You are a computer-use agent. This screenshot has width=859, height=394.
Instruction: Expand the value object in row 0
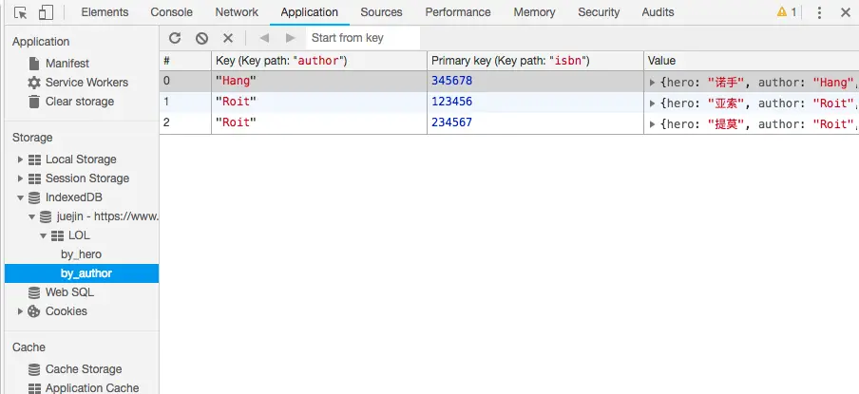(652, 82)
